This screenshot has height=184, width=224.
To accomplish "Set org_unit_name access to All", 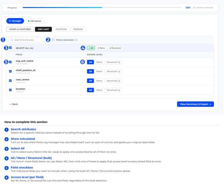I will [x=90, y=62].
